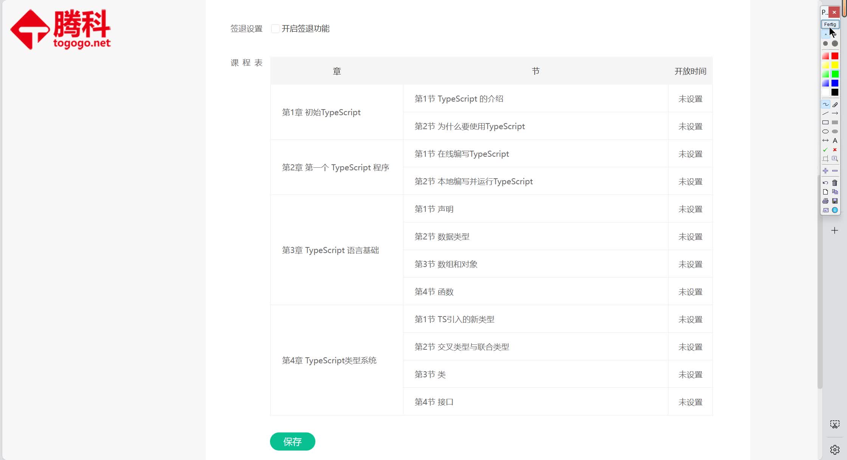Viewport: 847px width, 460px height.
Task: Copy annotation to clipboard
Action: (x=835, y=192)
